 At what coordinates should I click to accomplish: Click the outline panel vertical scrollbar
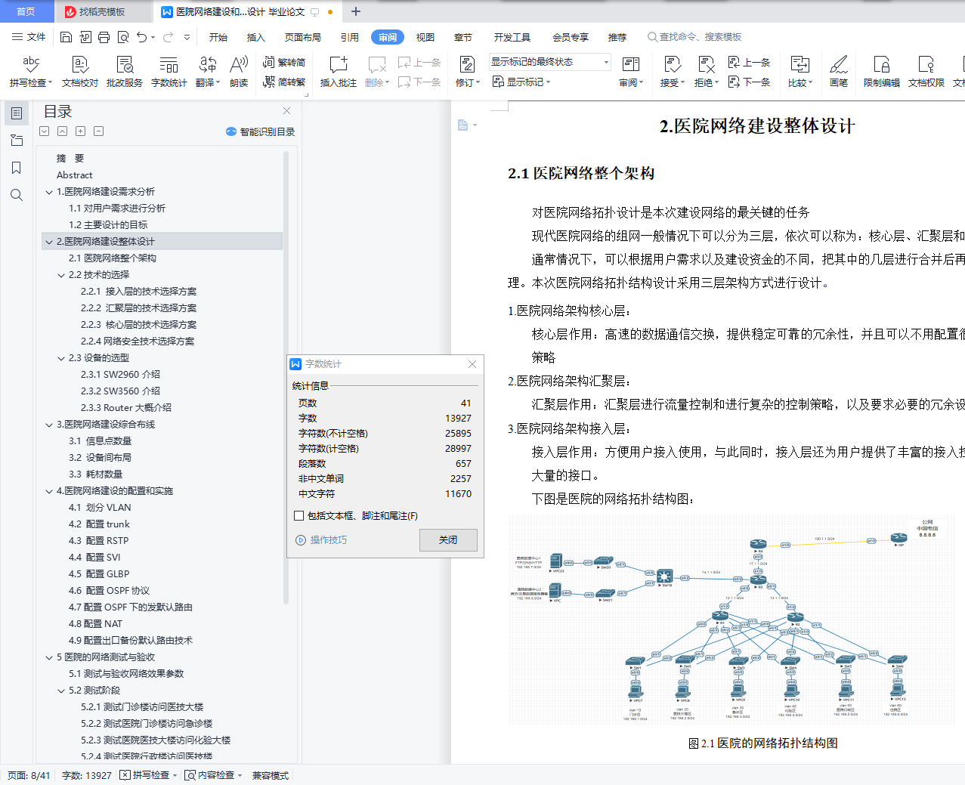pos(286,378)
